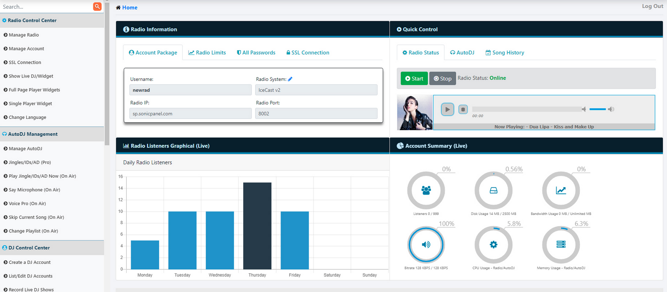Click the green Start button

point(414,78)
